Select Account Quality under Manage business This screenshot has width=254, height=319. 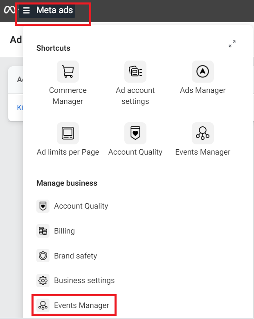pos(72,206)
